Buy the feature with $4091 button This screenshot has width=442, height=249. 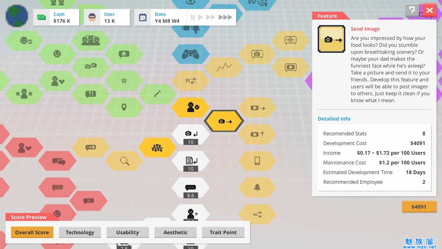click(x=419, y=207)
